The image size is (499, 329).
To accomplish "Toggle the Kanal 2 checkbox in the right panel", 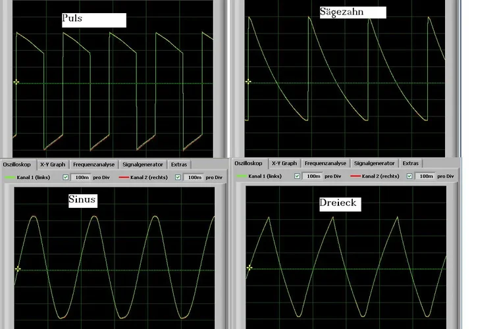I will 410,176.
